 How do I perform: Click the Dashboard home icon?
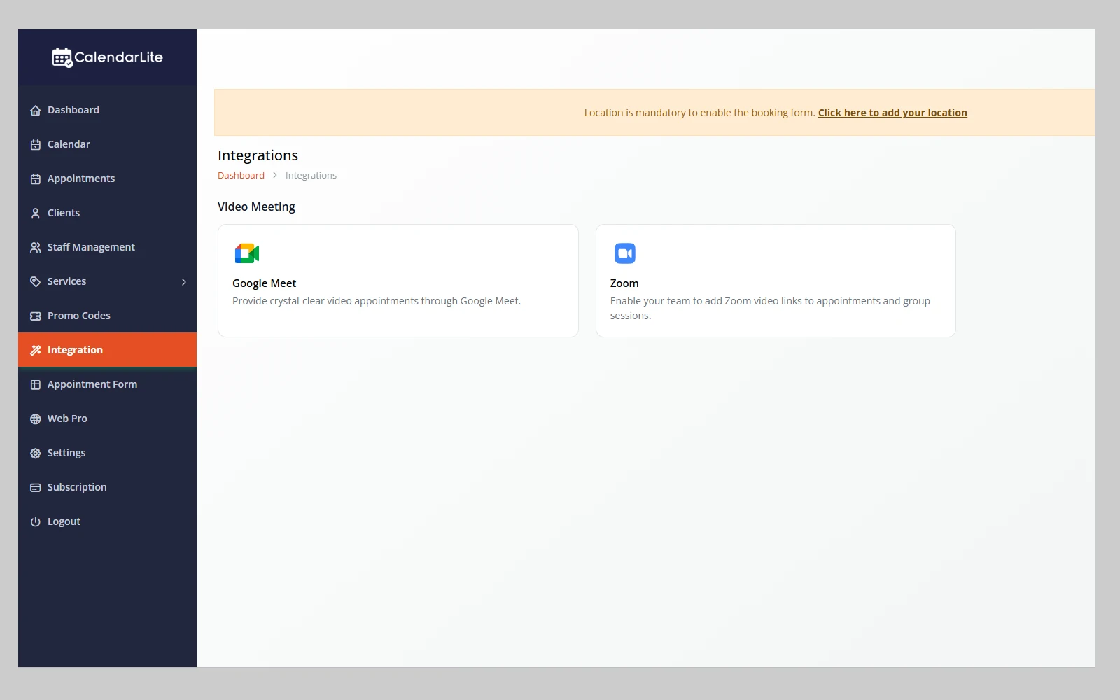(36, 111)
